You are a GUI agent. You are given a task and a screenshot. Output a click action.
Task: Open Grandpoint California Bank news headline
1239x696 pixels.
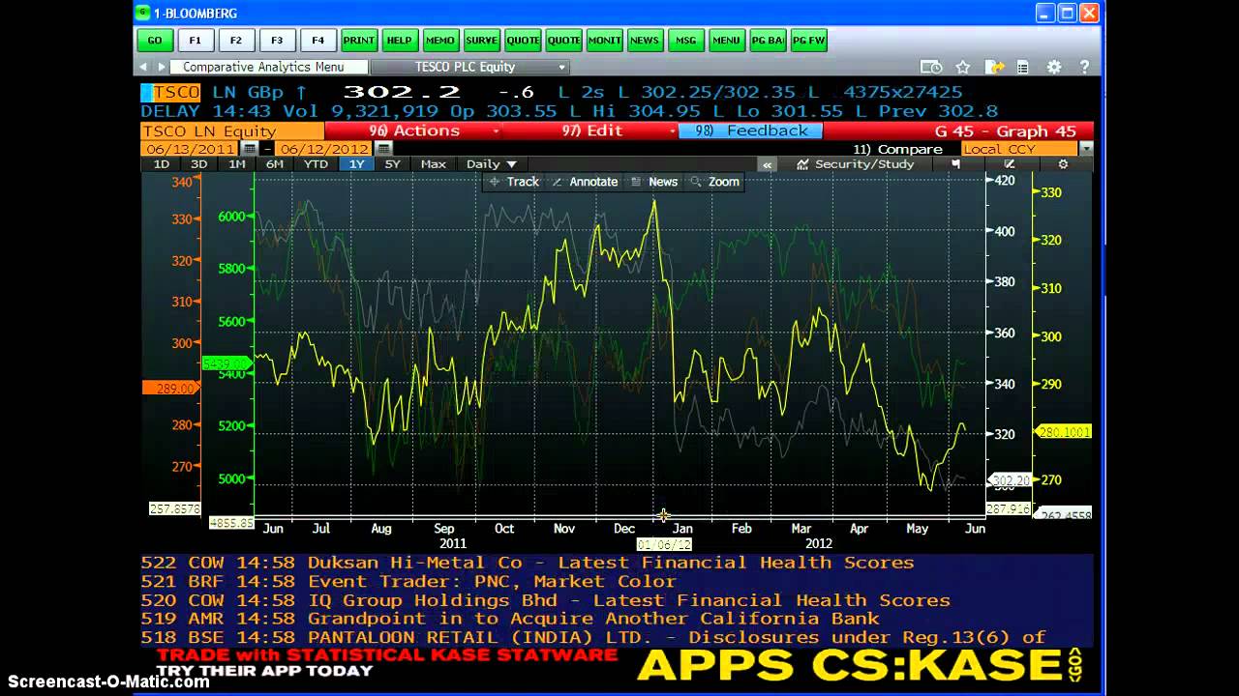pos(617,619)
